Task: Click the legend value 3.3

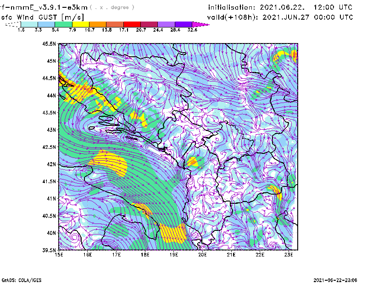Action: pyautogui.click(x=38, y=30)
